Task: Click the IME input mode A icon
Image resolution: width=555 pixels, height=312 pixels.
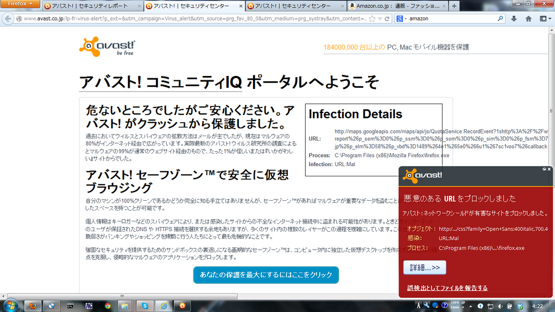Action: (419, 306)
